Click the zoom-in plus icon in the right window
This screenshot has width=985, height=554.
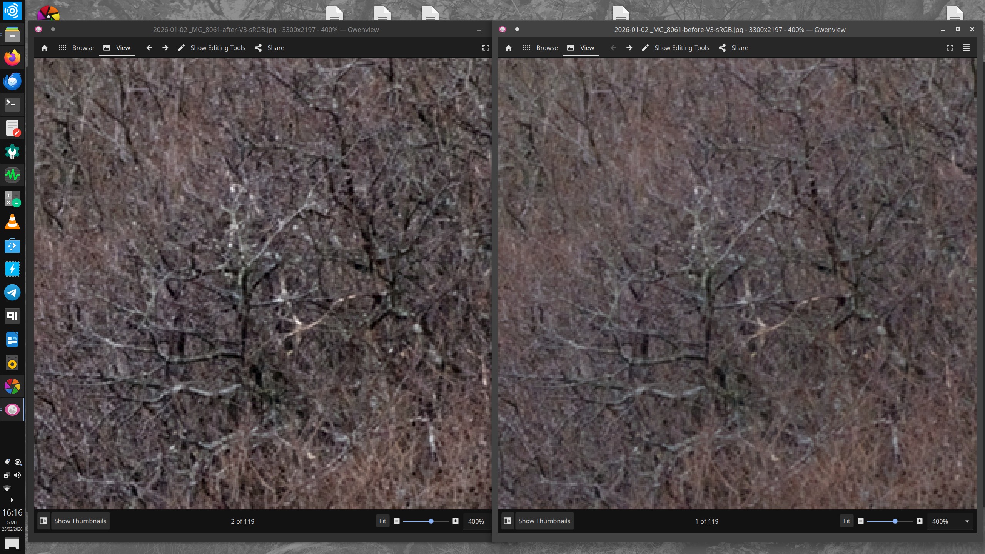[919, 521]
